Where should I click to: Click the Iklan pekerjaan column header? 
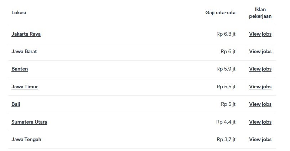(260, 13)
